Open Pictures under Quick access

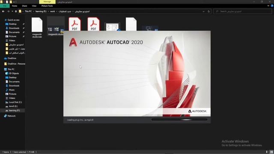11,36
